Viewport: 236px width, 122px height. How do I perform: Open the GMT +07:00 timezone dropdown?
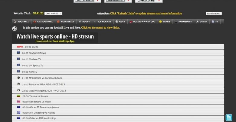53,14
